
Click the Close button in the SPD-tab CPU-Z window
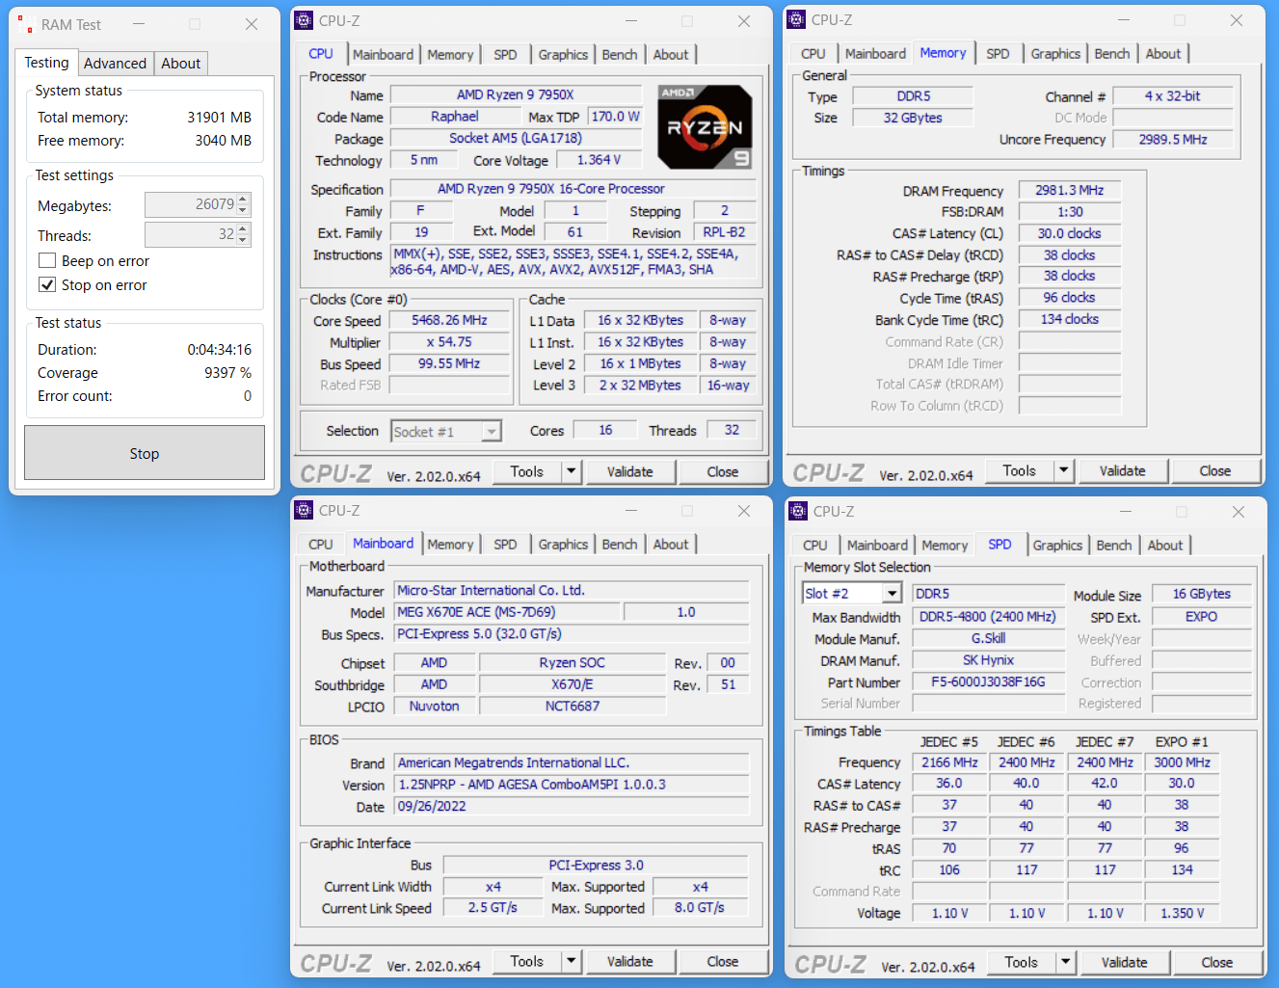point(1217,962)
